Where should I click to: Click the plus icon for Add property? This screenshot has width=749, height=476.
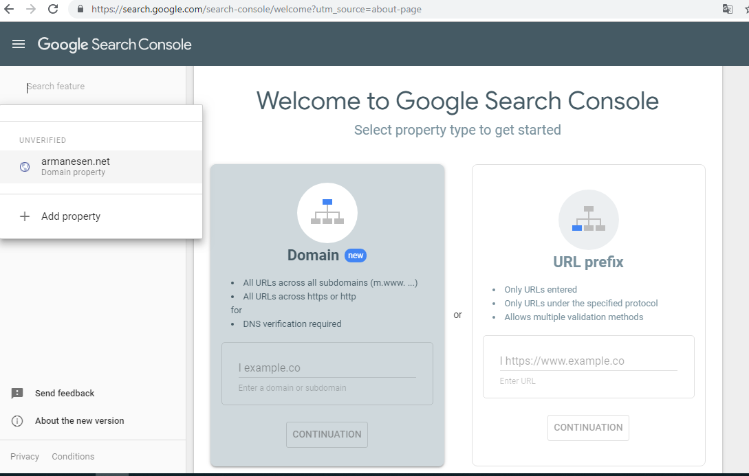click(x=24, y=216)
